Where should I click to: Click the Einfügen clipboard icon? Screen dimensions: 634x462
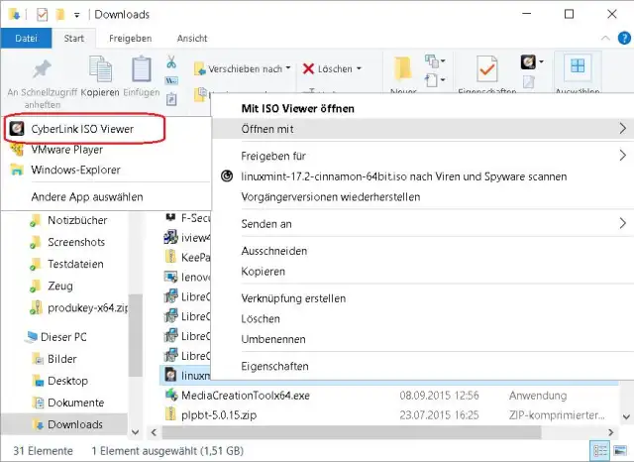[142, 70]
